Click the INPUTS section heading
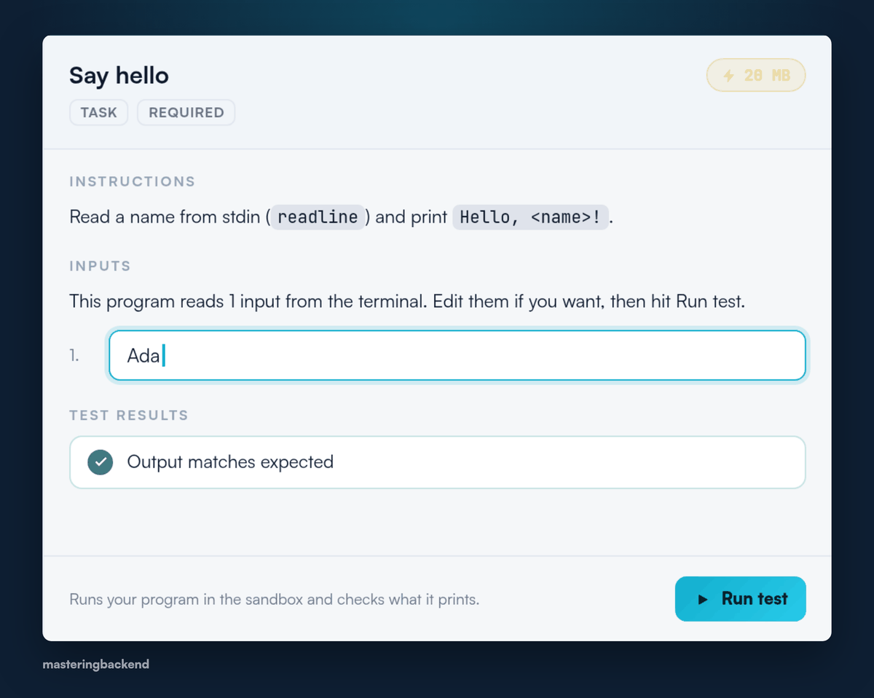Screen dimensions: 874x698 (x=101, y=266)
